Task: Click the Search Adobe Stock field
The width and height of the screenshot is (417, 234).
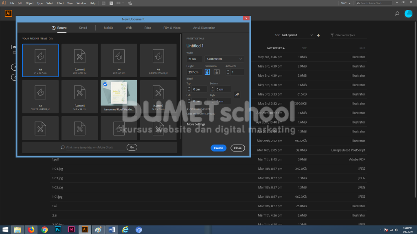Action: [x=374, y=3]
